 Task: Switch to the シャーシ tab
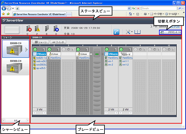coord(41,42)
